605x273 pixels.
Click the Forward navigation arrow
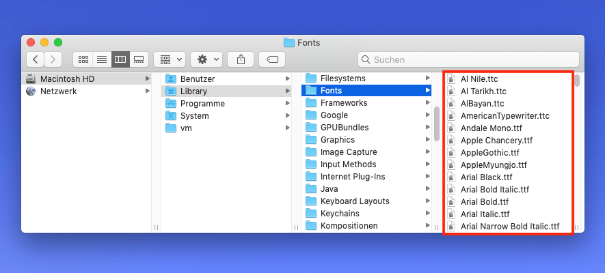(53, 59)
